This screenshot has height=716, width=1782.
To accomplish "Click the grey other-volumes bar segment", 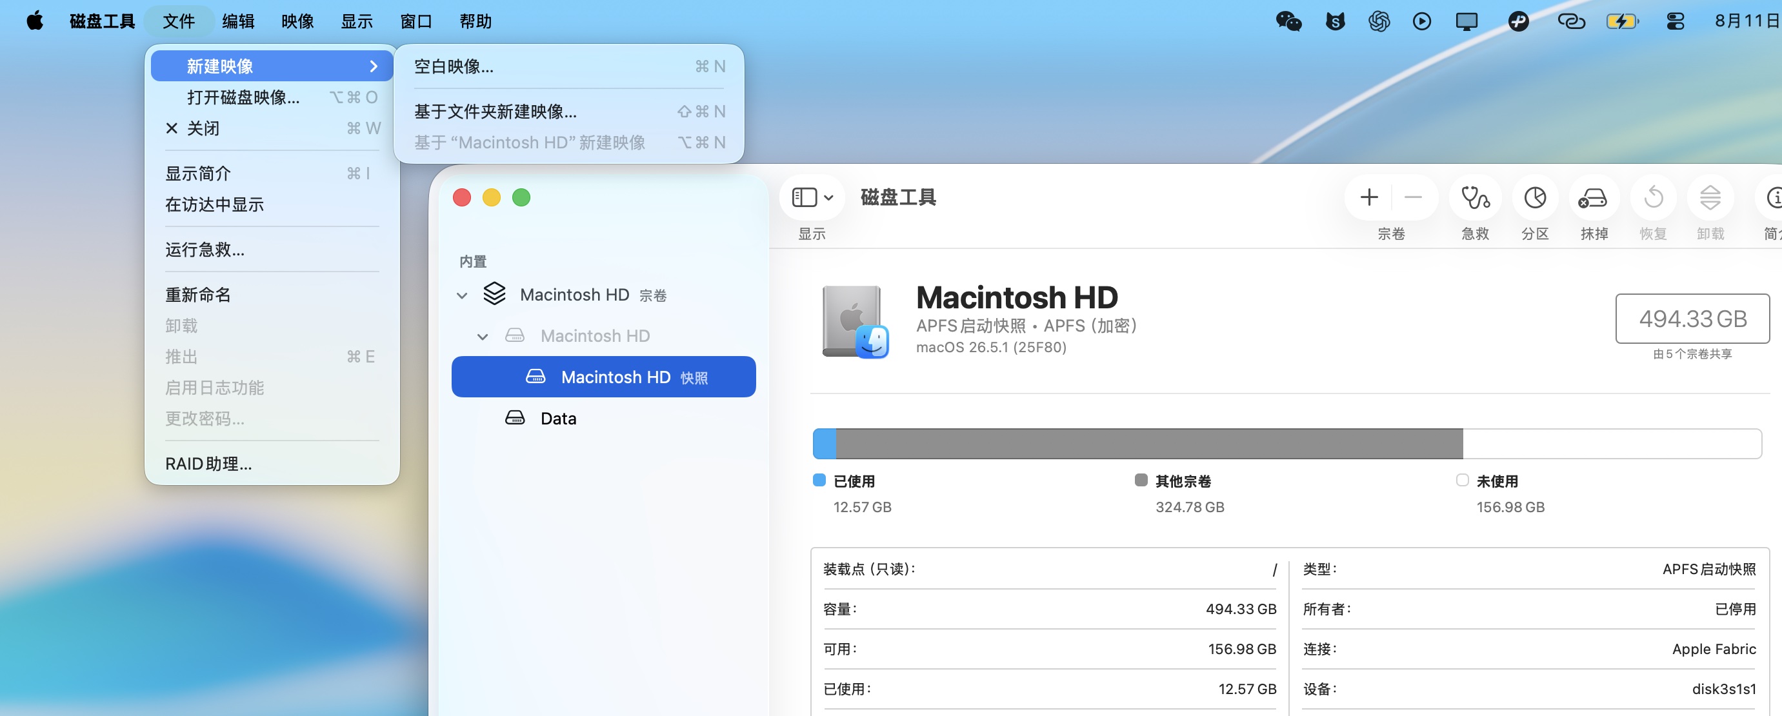I will pos(1149,443).
